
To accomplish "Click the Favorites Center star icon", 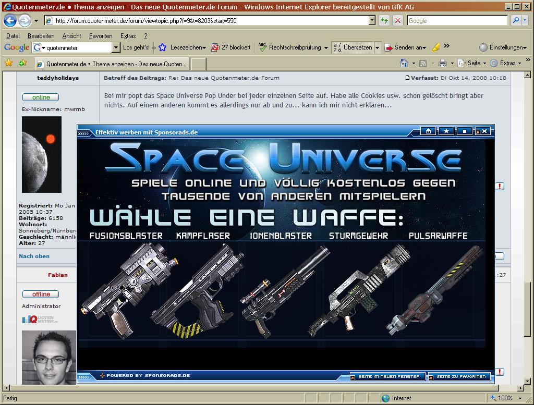I will click(8, 63).
